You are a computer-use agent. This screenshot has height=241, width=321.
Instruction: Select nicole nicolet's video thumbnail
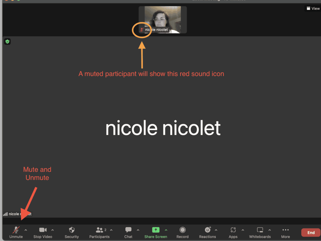click(163, 17)
